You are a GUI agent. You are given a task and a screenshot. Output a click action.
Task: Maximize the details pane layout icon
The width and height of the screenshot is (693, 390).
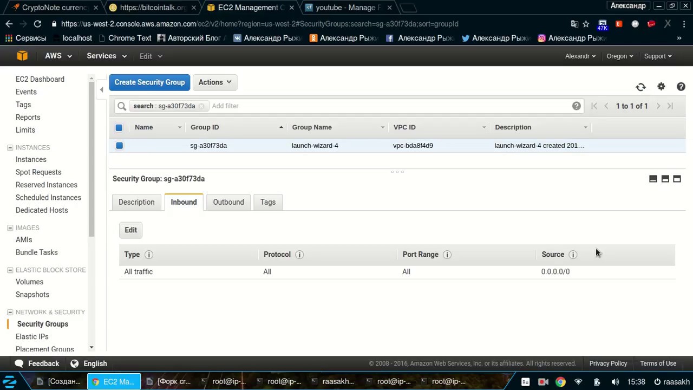pyautogui.click(x=677, y=179)
